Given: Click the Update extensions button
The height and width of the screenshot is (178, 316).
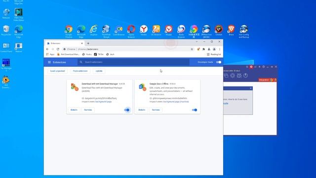Looking at the screenshot, I should pyautogui.click(x=99, y=71).
